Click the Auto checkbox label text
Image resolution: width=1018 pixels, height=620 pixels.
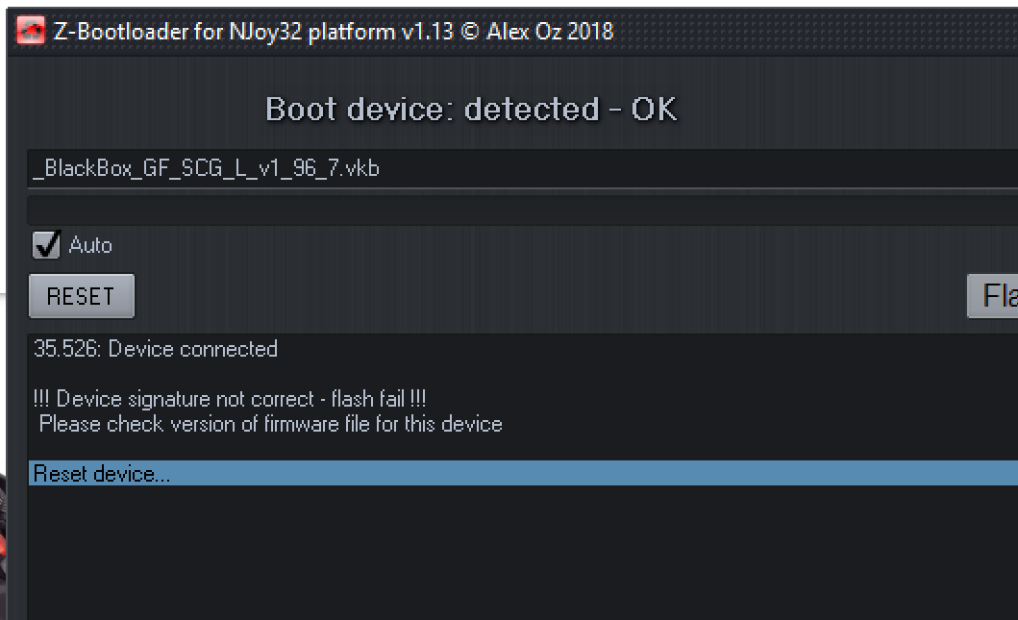point(90,245)
